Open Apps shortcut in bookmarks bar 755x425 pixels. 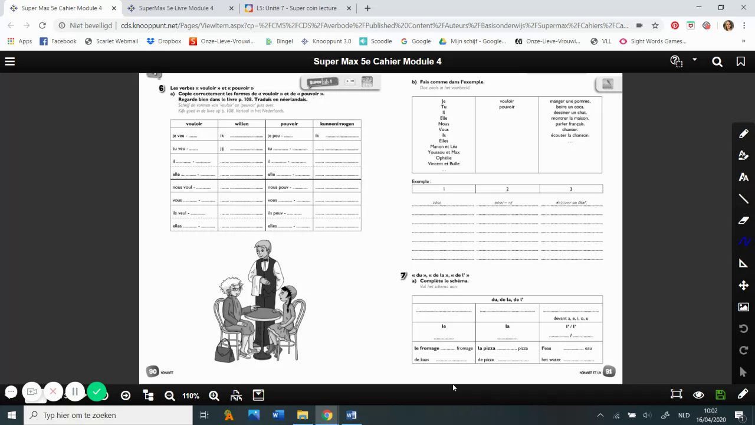pos(19,41)
